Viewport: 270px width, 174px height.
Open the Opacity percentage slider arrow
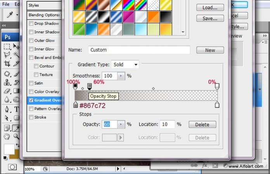pyautogui.click(x=121, y=124)
